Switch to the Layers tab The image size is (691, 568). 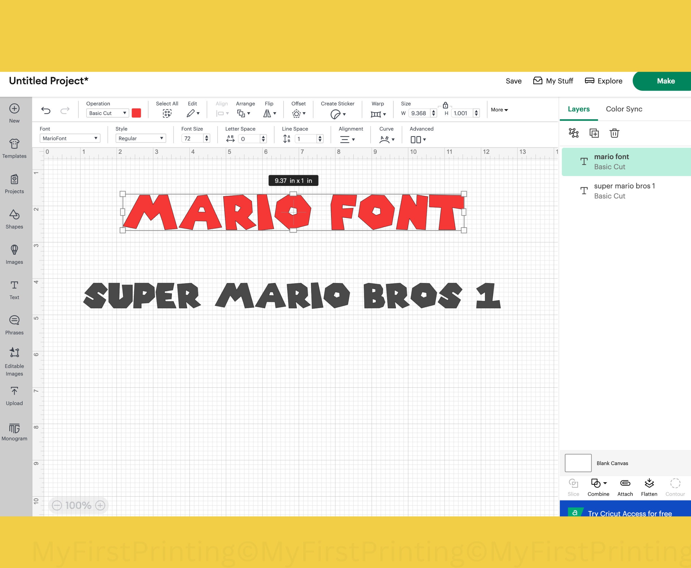pos(579,109)
